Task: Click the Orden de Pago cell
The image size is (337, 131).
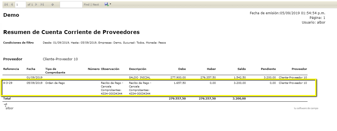Action: [55, 83]
